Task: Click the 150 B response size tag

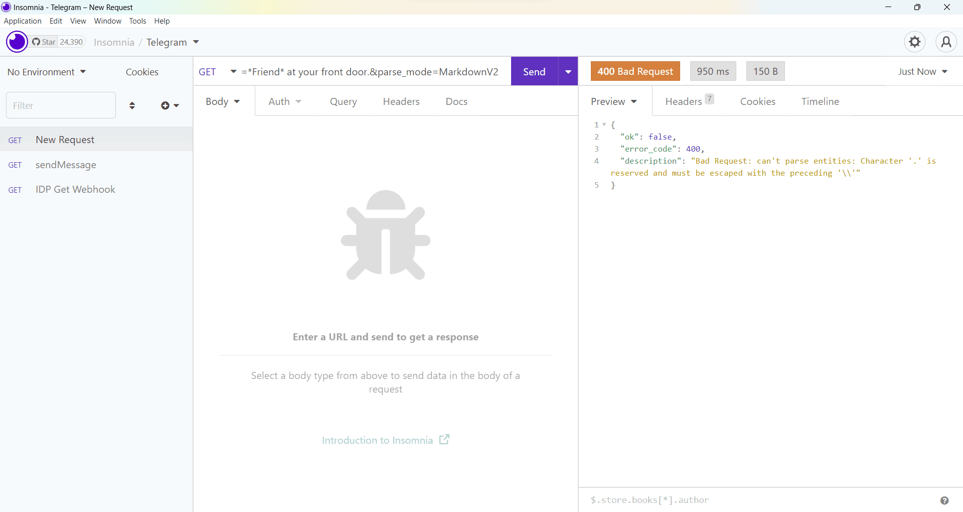Action: (765, 71)
